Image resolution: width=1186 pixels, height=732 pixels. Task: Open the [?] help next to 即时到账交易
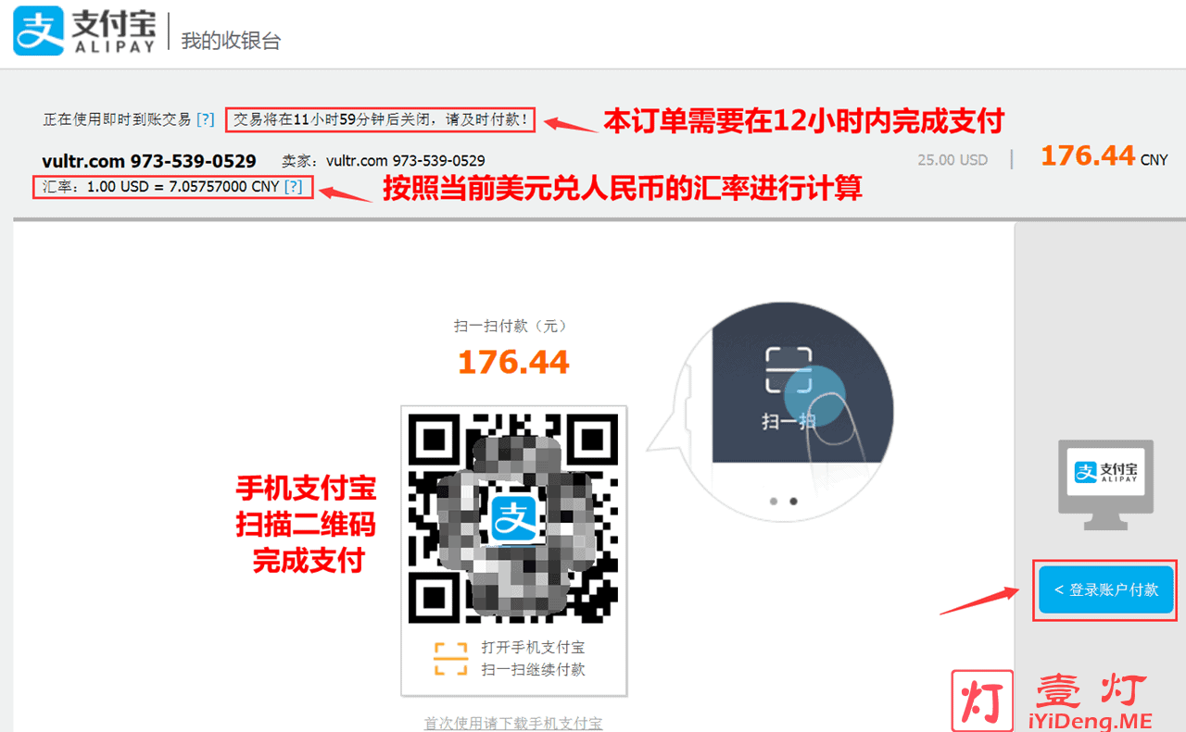(206, 119)
